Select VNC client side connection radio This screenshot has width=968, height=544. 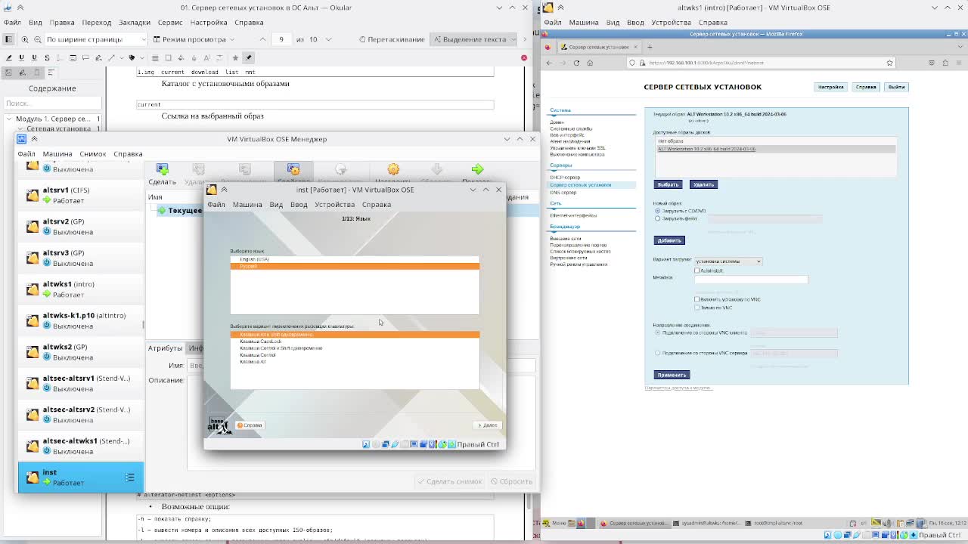[x=657, y=332]
